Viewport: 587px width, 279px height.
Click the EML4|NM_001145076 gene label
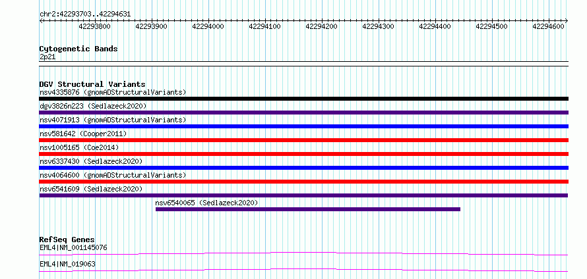(x=73, y=247)
